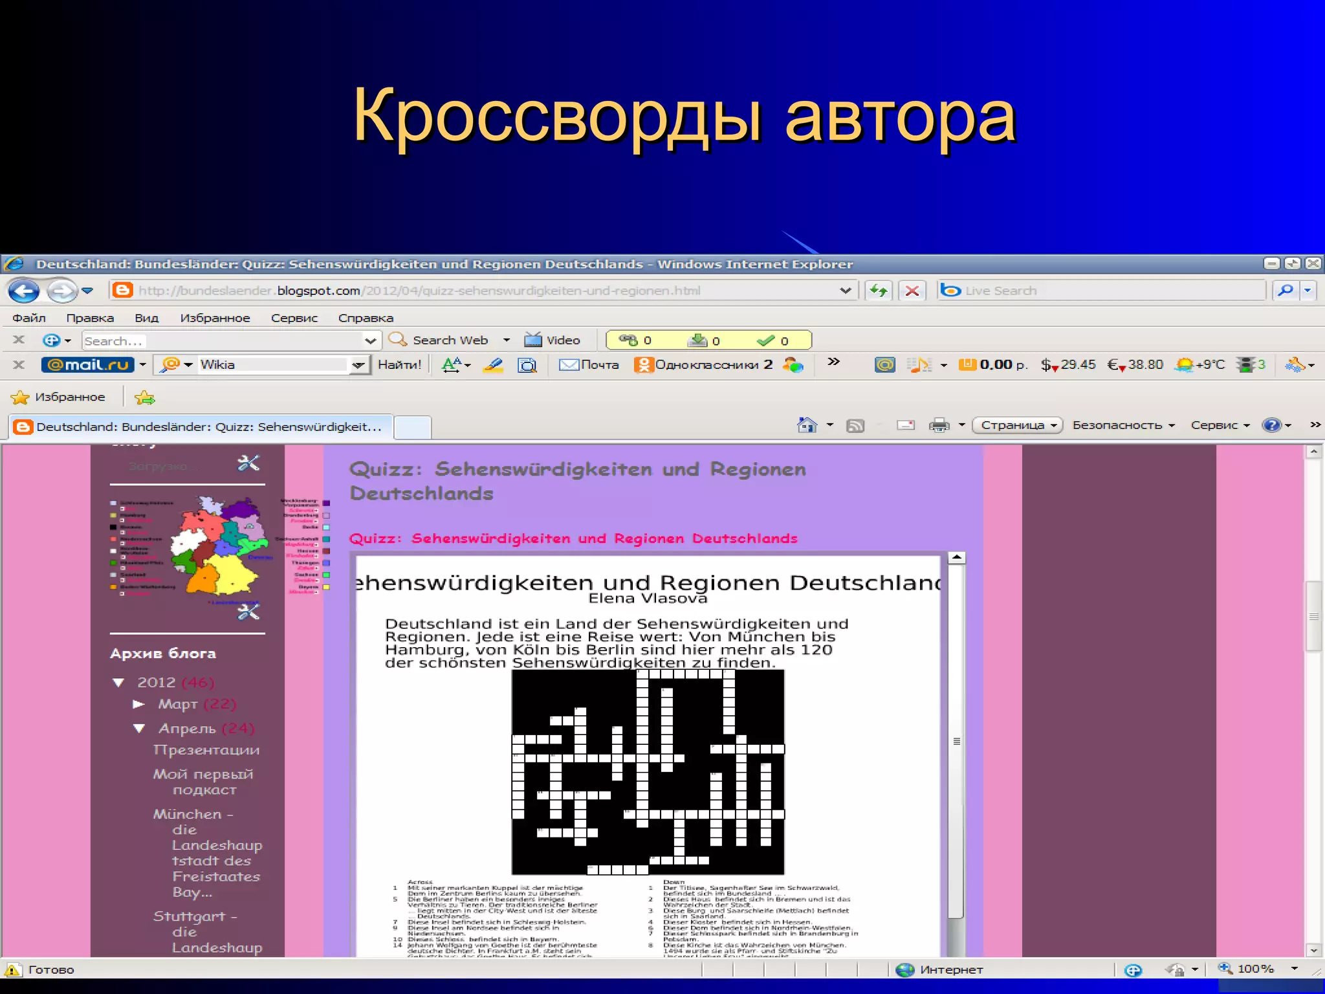Screen dimensions: 1325x994
Task: Click the Почта mail envelope icon
Action: point(569,365)
